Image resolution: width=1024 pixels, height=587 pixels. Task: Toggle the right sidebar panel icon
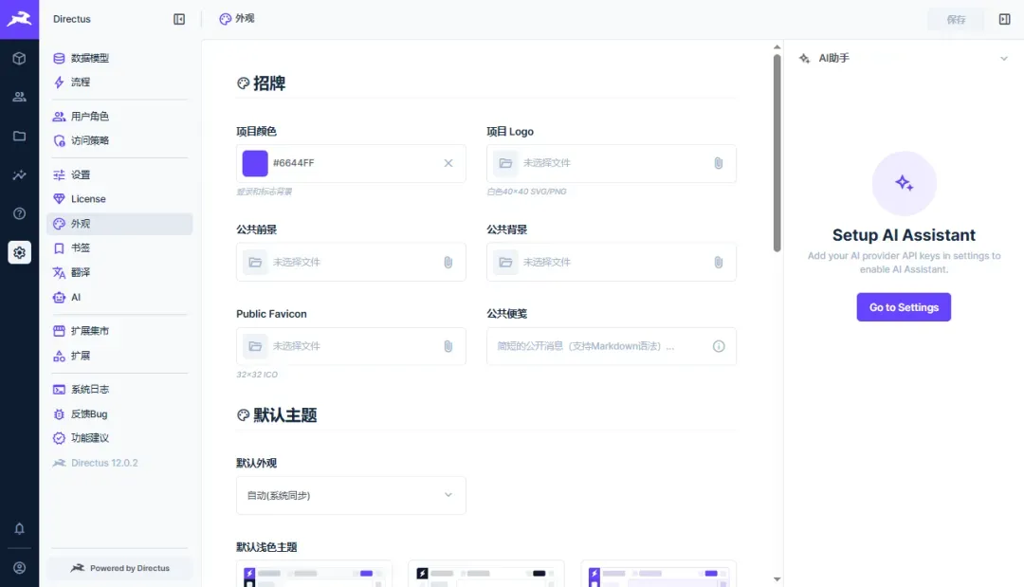pyautogui.click(x=1004, y=19)
